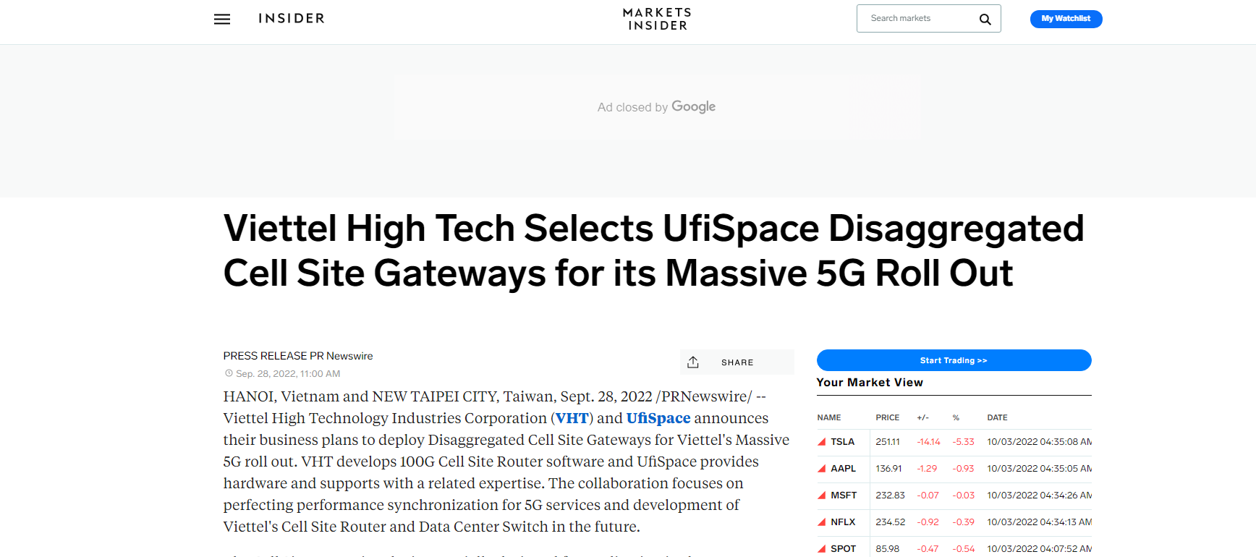The width and height of the screenshot is (1256, 557).
Task: Click the red down arrow beside AAPL
Action: tap(822, 469)
